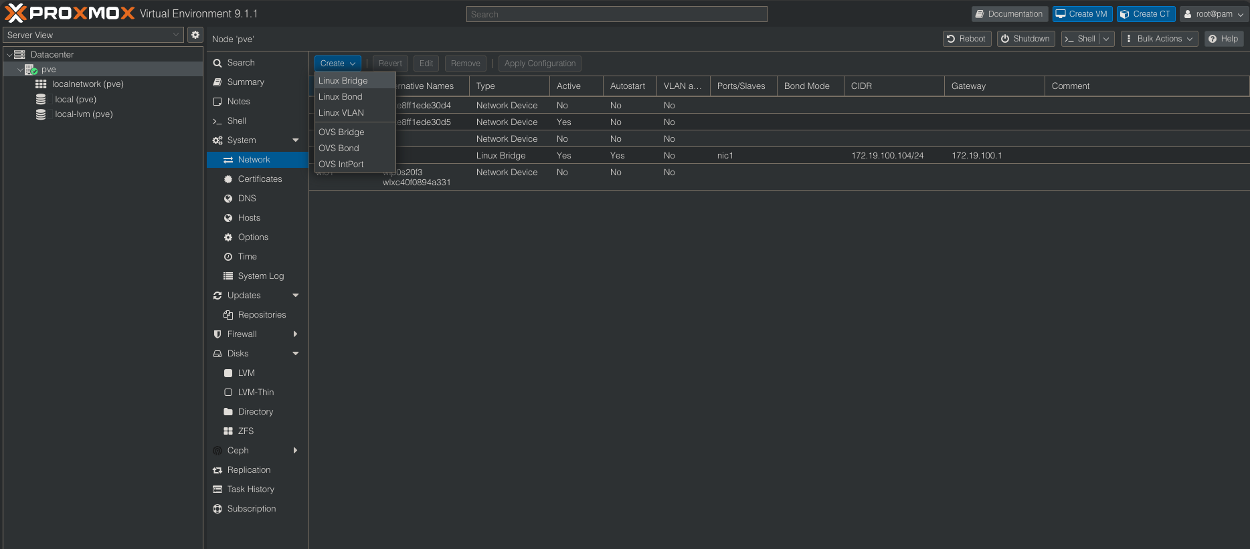Screen dimensions: 1250x549
Task: Expand the Bulk Actions dropdown
Action: point(1160,39)
